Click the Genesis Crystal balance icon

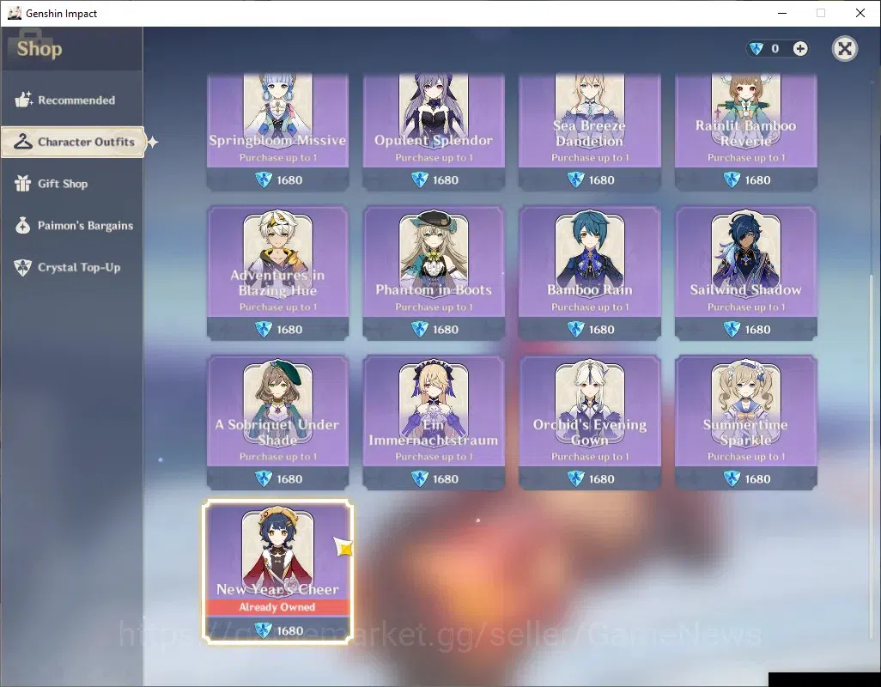756,49
